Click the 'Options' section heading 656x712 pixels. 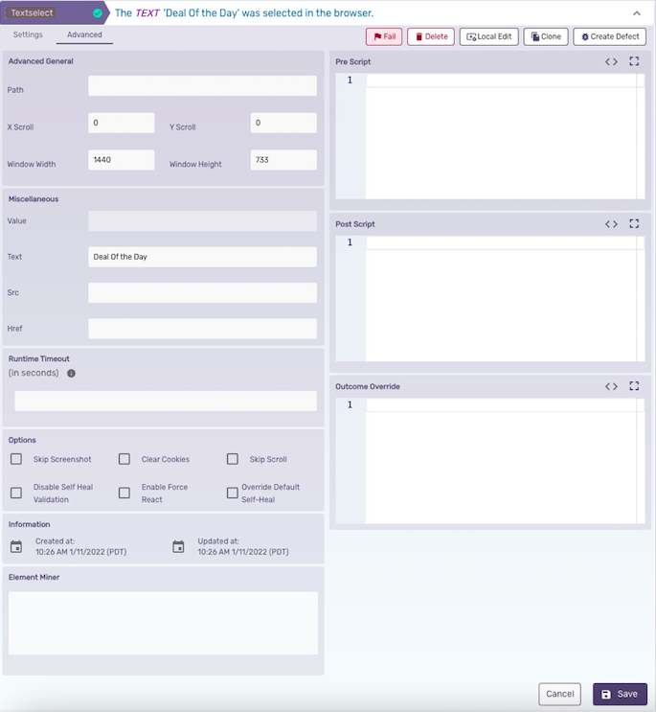coord(22,440)
